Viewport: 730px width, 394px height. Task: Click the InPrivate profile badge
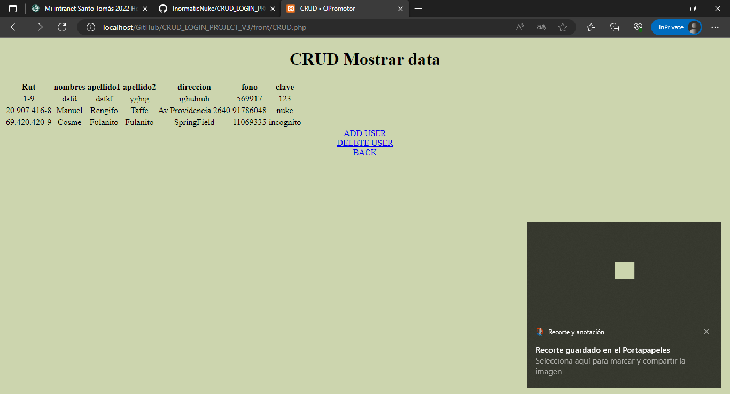coord(677,27)
